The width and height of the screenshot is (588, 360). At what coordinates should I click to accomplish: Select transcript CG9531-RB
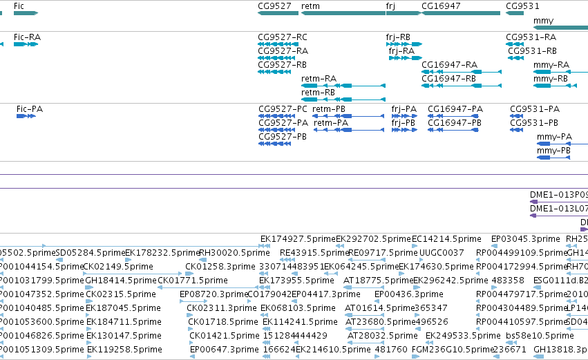click(x=515, y=58)
